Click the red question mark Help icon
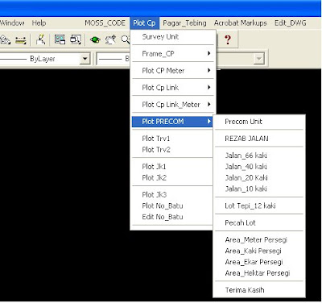Viewport: 322px width, 303px height. (x=228, y=40)
